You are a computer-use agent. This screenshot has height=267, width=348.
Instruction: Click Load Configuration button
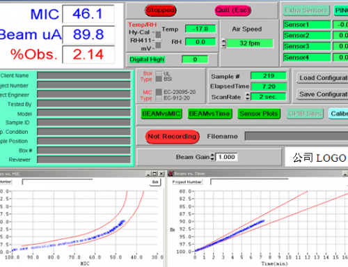tap(322, 78)
